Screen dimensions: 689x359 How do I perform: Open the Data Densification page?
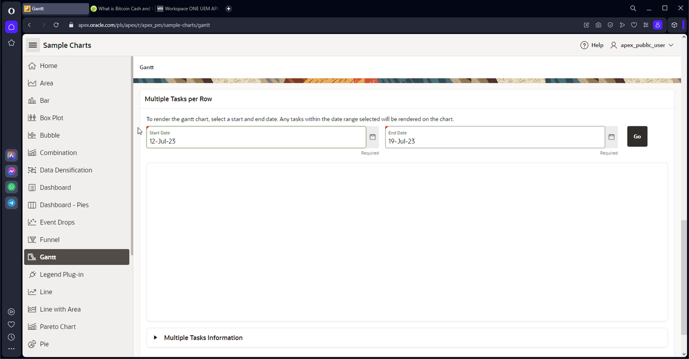[78, 170]
